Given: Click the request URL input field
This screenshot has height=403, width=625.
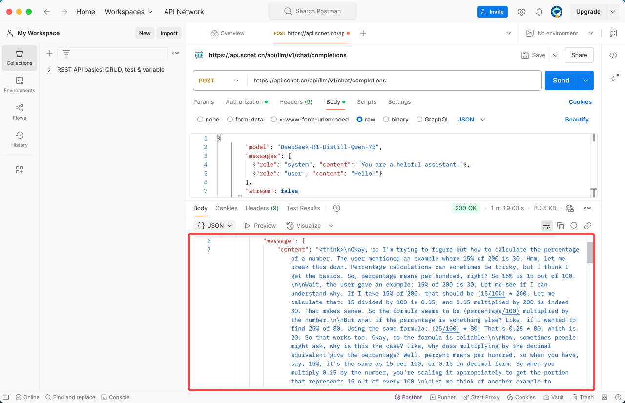Looking at the screenshot, I should pos(391,81).
